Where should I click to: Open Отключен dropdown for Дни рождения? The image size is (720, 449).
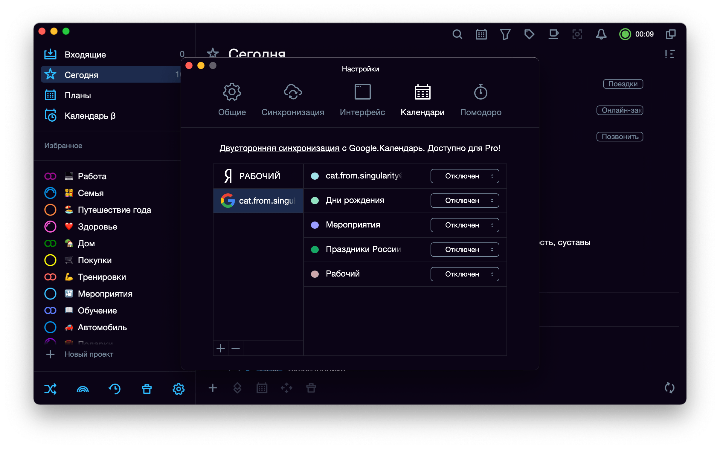click(465, 201)
